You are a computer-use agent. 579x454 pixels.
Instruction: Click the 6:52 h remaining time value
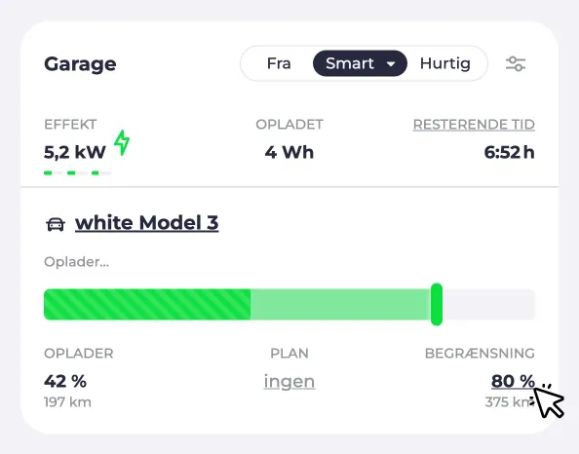(509, 152)
